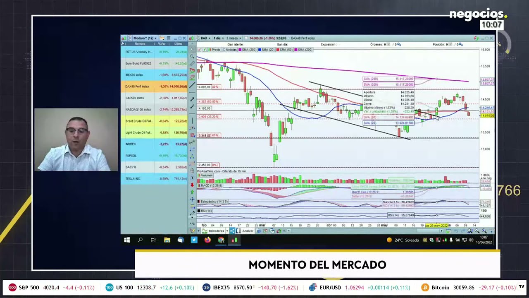The width and height of the screenshot is (529, 298).
Task: Place a red down arrow marker
Action: [192, 185]
